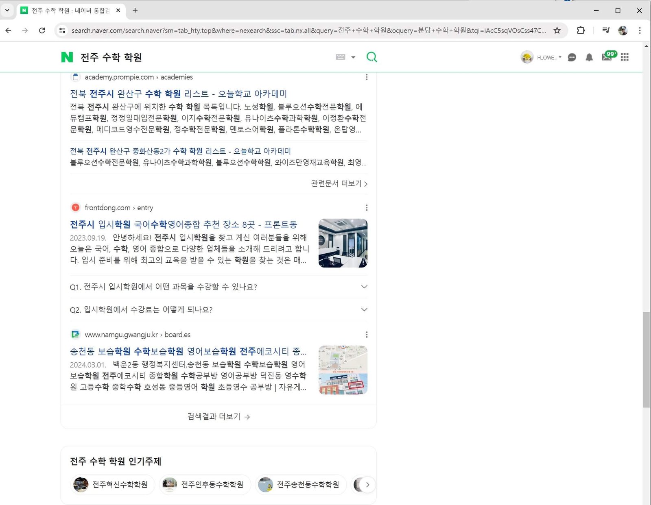This screenshot has height=505, width=651.
Task: Reload the page
Action: click(42, 30)
